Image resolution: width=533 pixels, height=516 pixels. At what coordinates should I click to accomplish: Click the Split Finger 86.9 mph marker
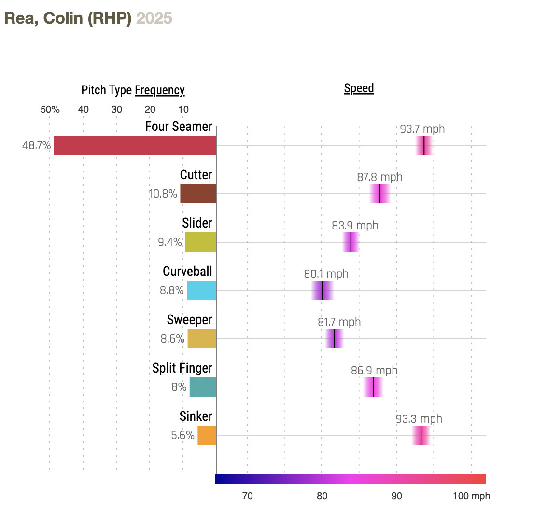[x=373, y=387]
